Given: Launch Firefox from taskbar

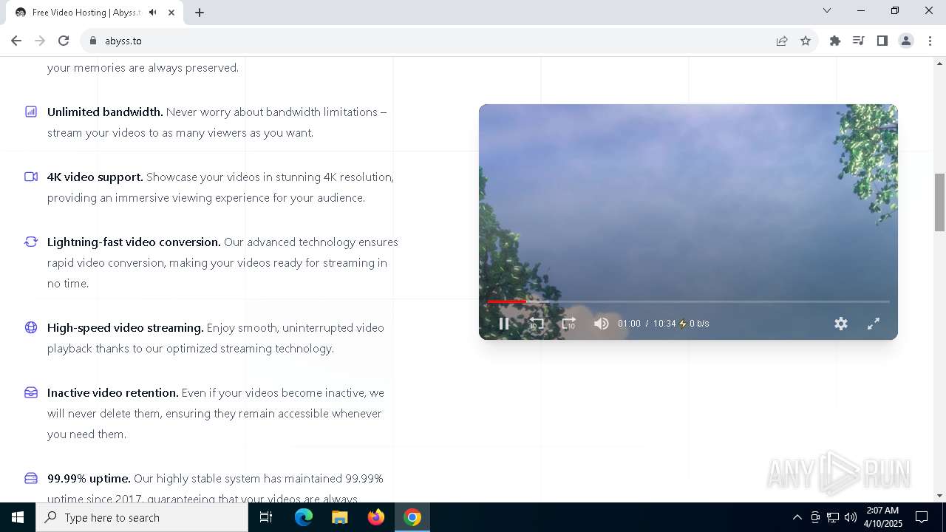Looking at the screenshot, I should click(376, 517).
